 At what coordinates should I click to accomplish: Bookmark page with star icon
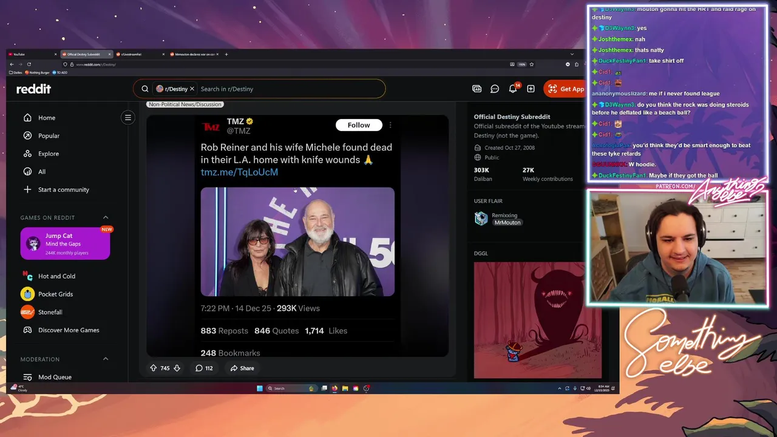click(532, 64)
